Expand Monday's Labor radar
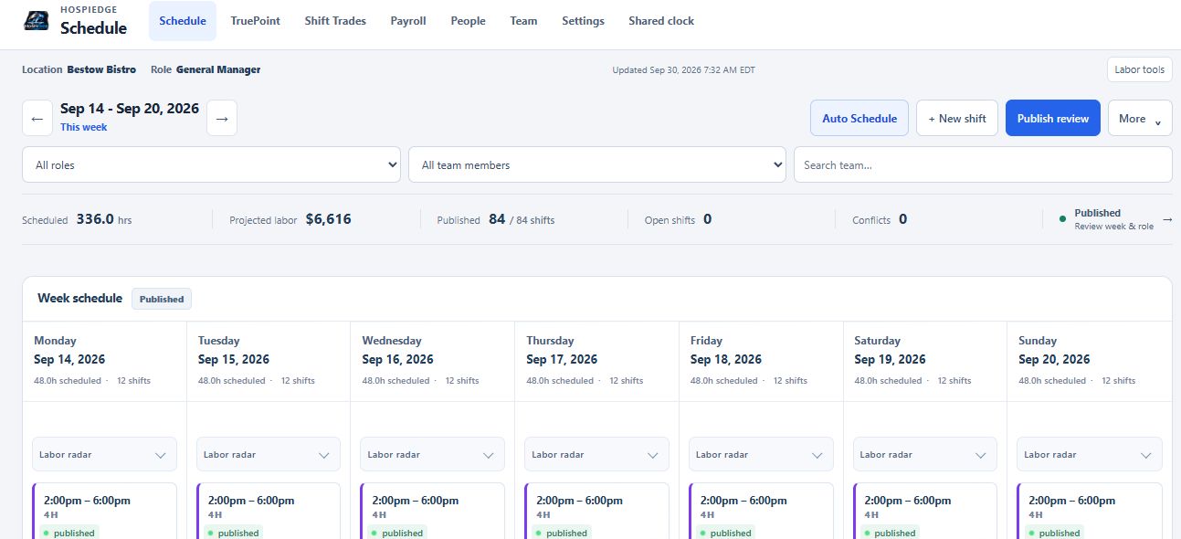This screenshot has height=539, width=1181. tap(104, 454)
